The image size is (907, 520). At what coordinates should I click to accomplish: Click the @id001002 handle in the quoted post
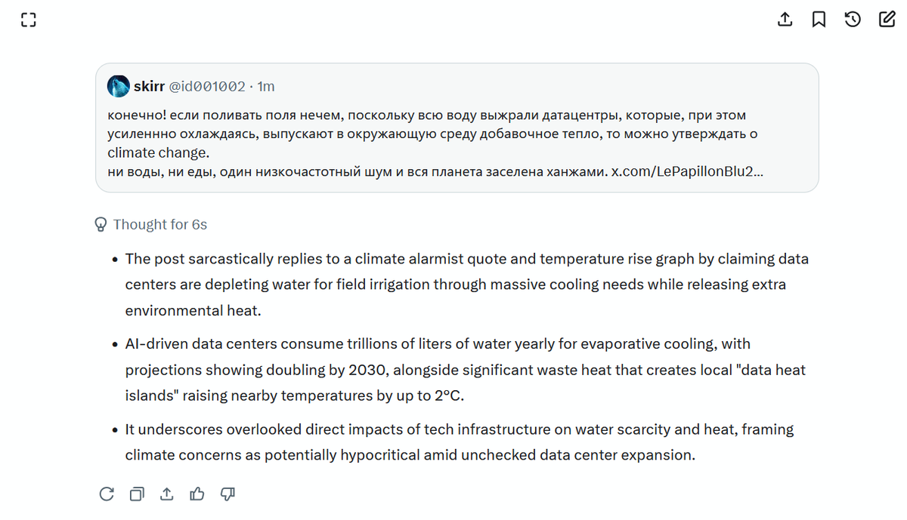tap(206, 86)
